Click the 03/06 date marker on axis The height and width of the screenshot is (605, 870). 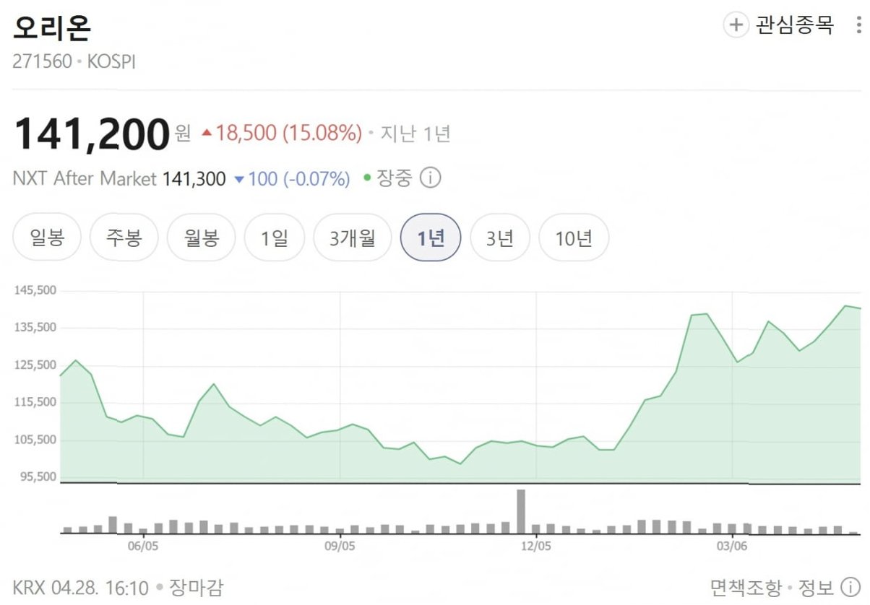tap(732, 546)
